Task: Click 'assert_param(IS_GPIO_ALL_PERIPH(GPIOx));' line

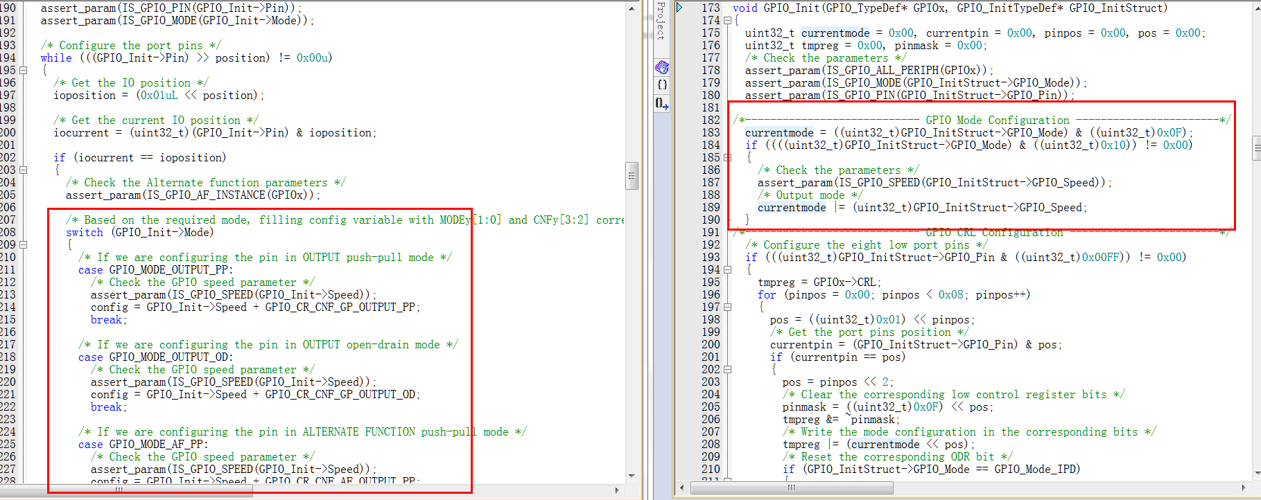Action: coord(869,71)
